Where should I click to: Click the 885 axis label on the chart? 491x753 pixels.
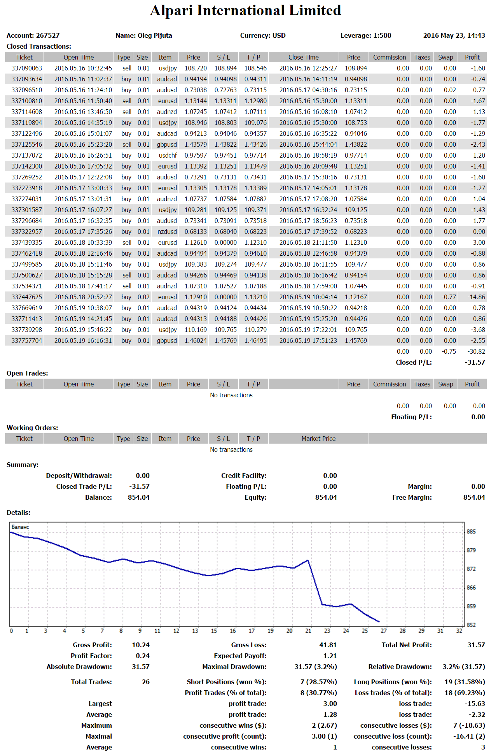471,532
